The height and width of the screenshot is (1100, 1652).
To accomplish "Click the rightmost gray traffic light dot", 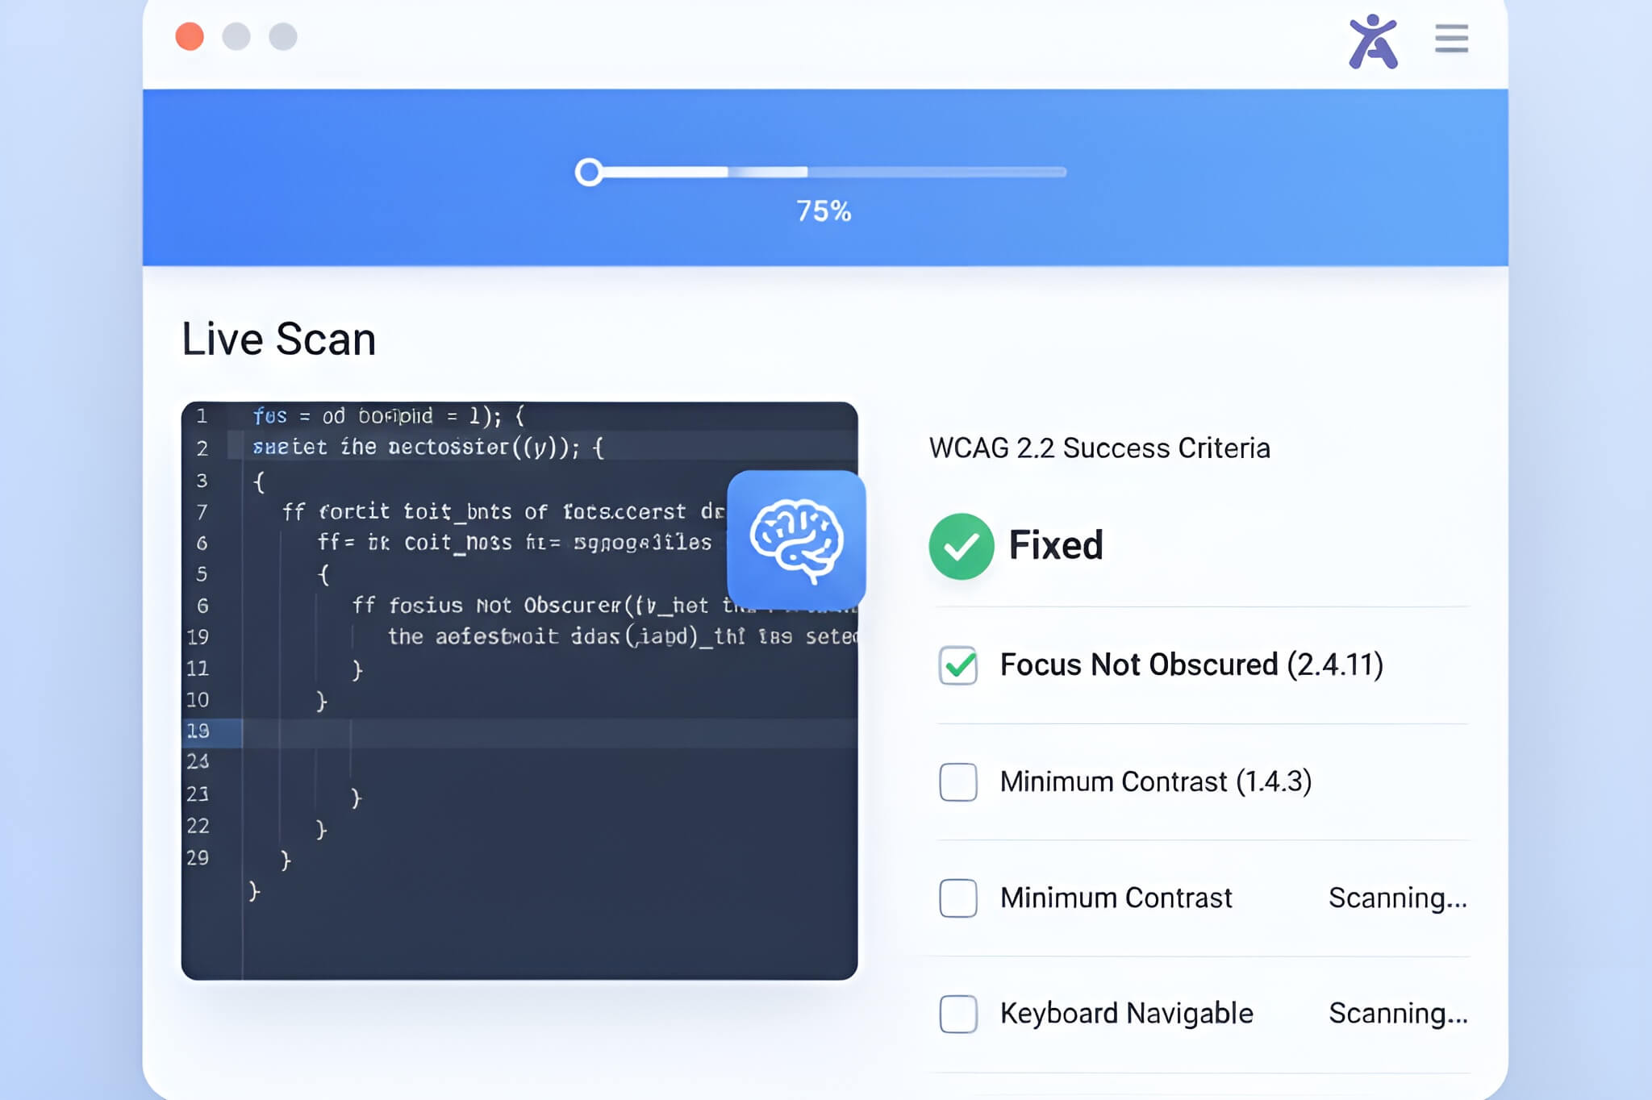I will (x=281, y=37).
